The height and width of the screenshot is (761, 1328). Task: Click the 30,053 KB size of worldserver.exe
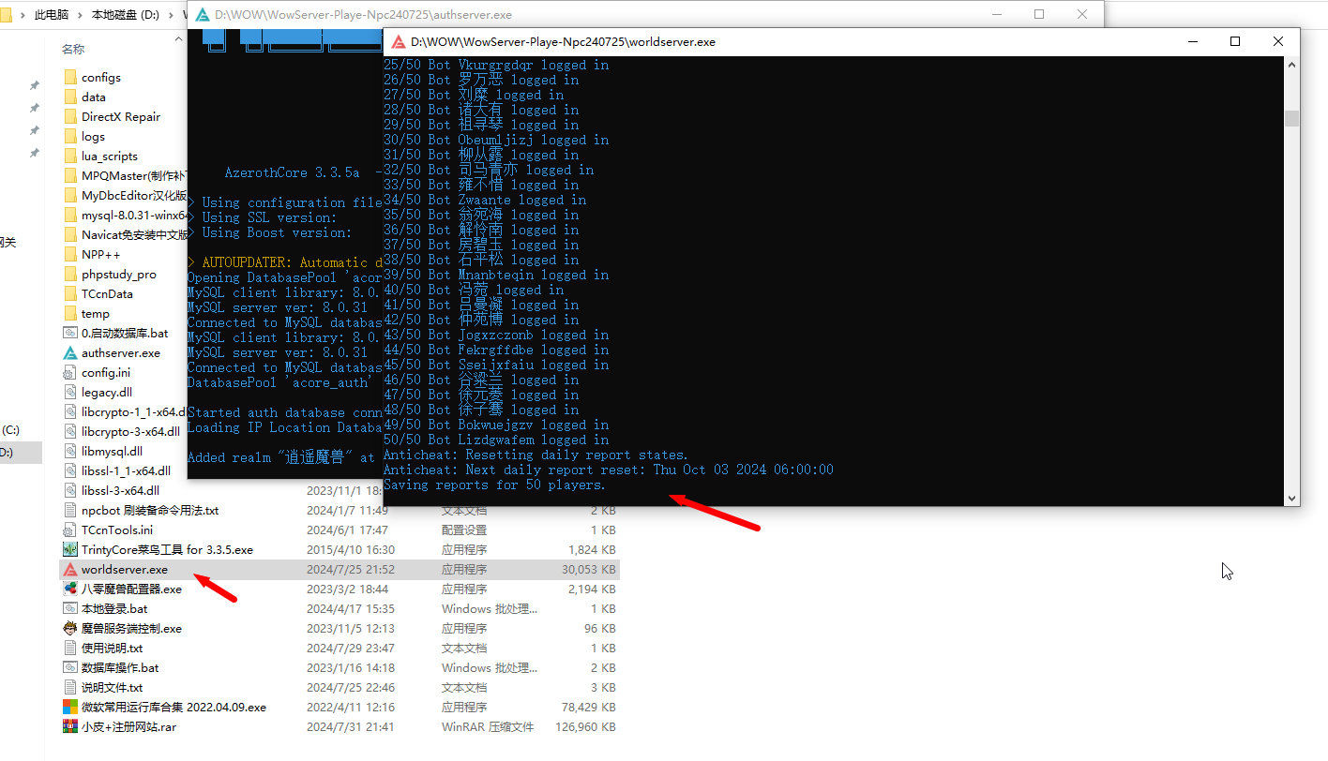589,569
